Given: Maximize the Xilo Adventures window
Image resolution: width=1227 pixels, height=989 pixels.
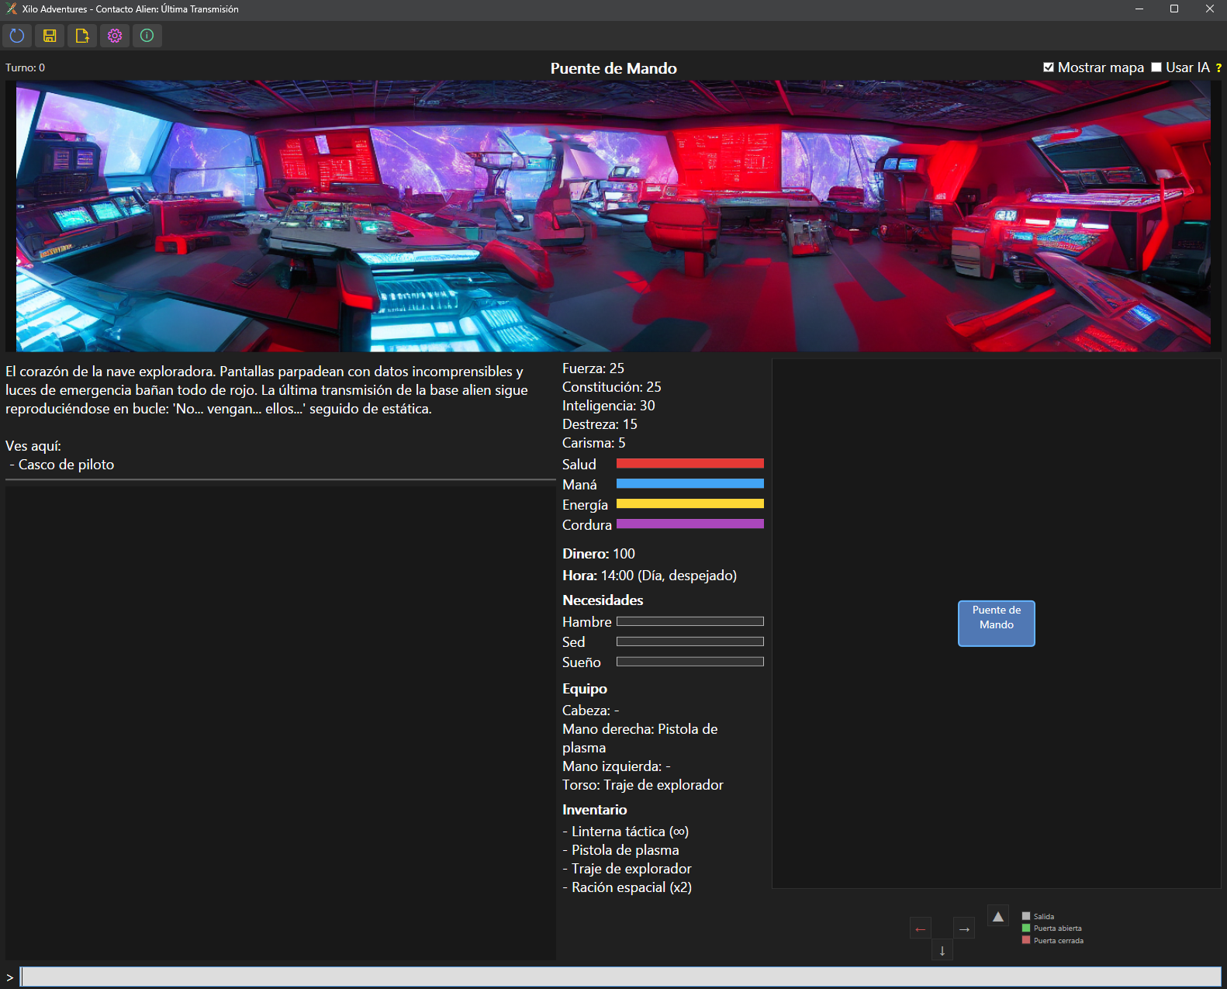Looking at the screenshot, I should pyautogui.click(x=1174, y=9).
